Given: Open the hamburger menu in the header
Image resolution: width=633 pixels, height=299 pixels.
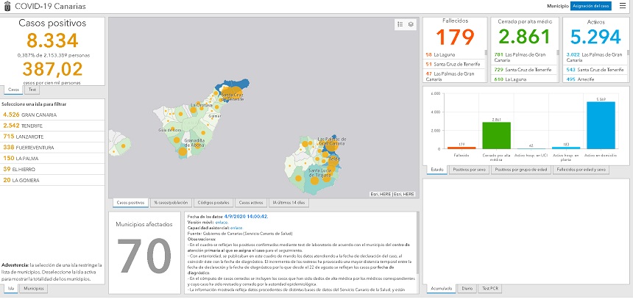Looking at the screenshot, I should point(622,5).
